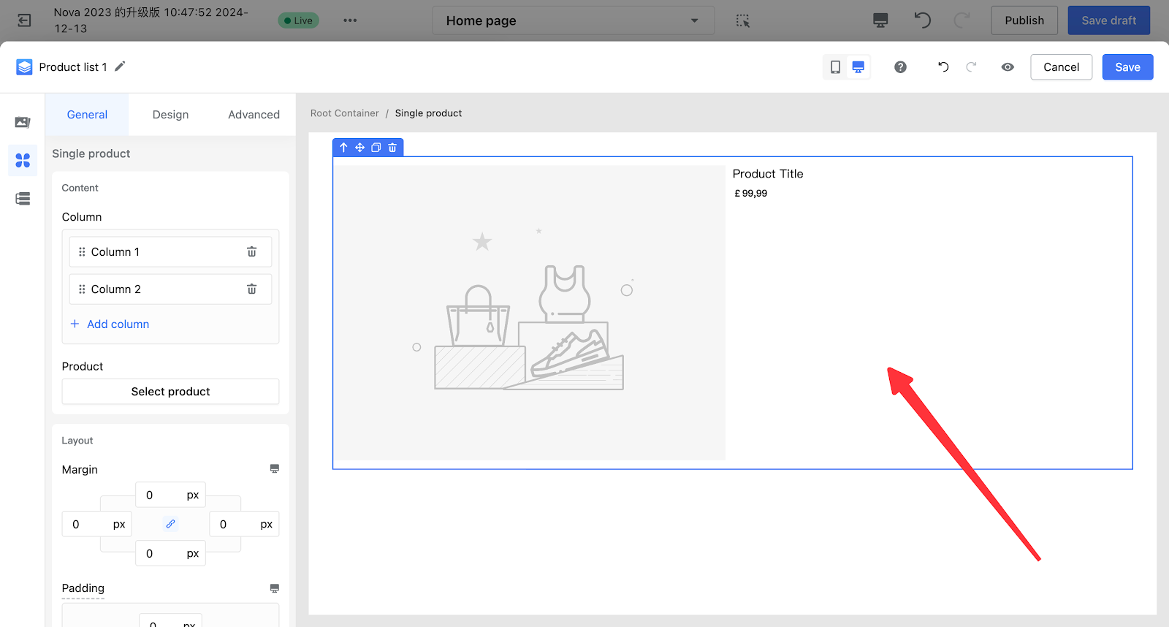Open the Home page dropdown
This screenshot has width=1169, height=627.
tap(573, 20)
